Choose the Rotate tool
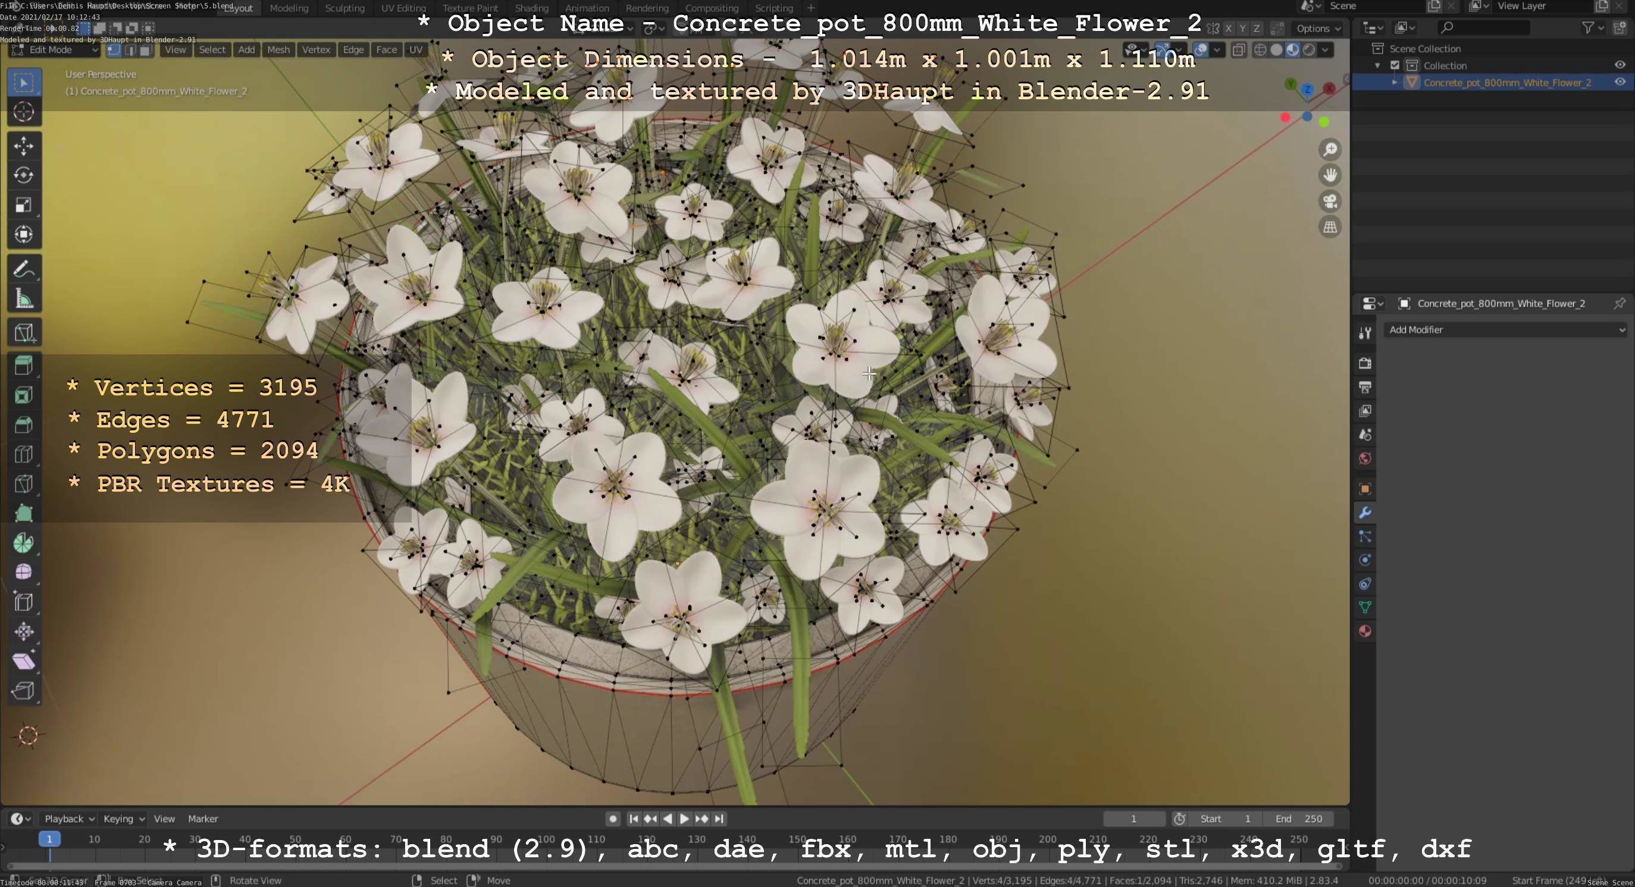The image size is (1635, 887). click(24, 175)
